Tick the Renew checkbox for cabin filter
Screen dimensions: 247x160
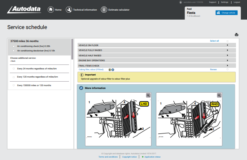pos(227,69)
